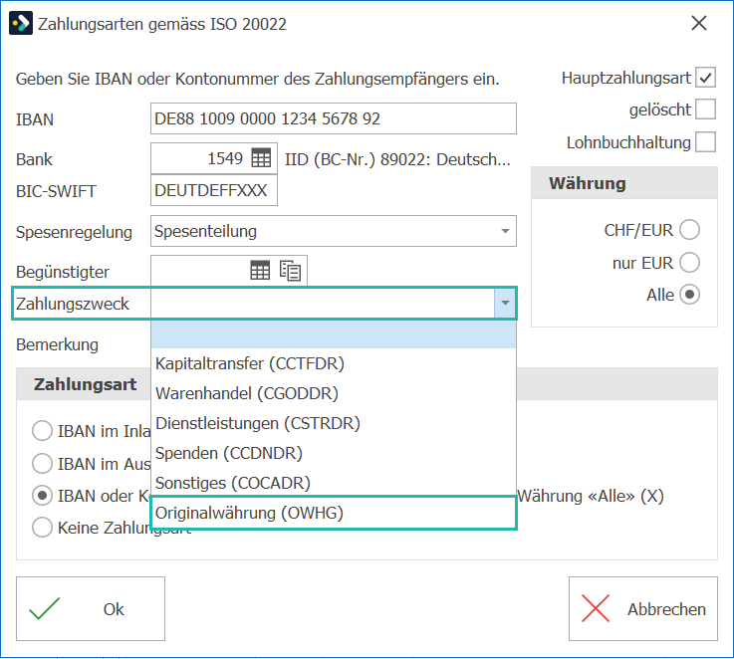This screenshot has height=659, width=734.
Task: Choose Originalwährung (OWHG) option
Action: (334, 513)
